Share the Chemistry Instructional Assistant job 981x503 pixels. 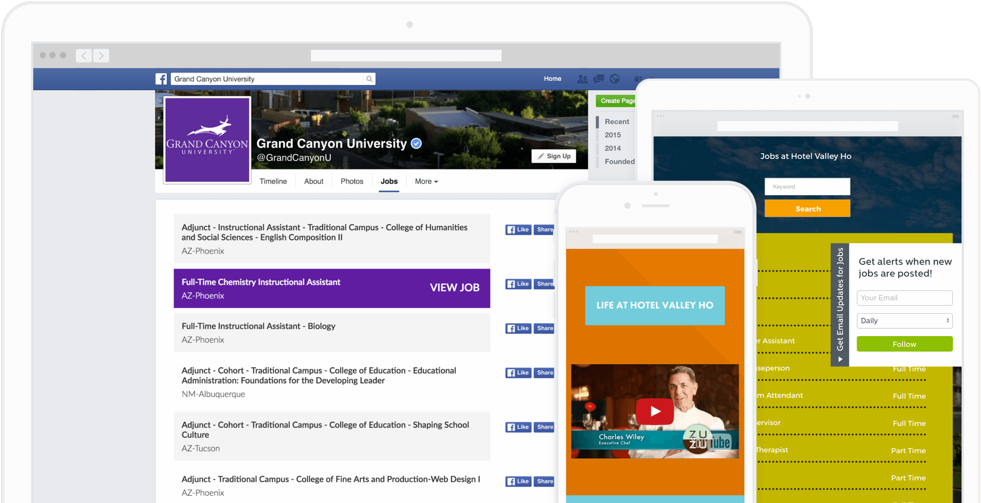(x=544, y=284)
